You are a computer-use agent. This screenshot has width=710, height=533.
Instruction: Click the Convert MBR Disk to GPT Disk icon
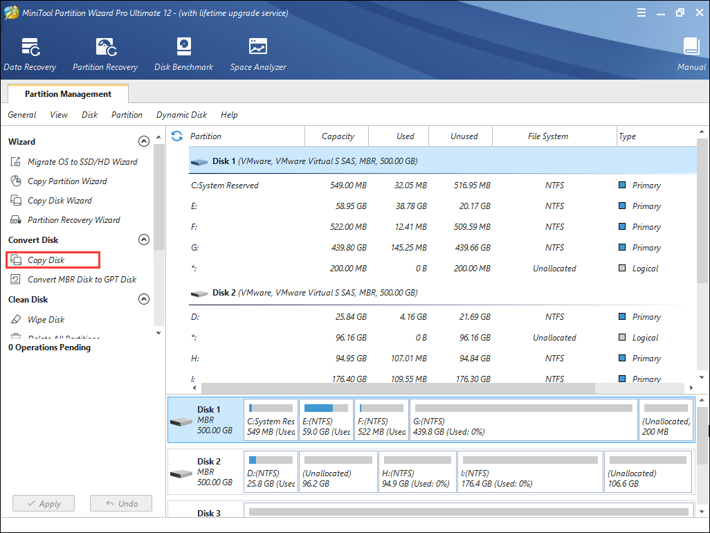[x=16, y=280]
